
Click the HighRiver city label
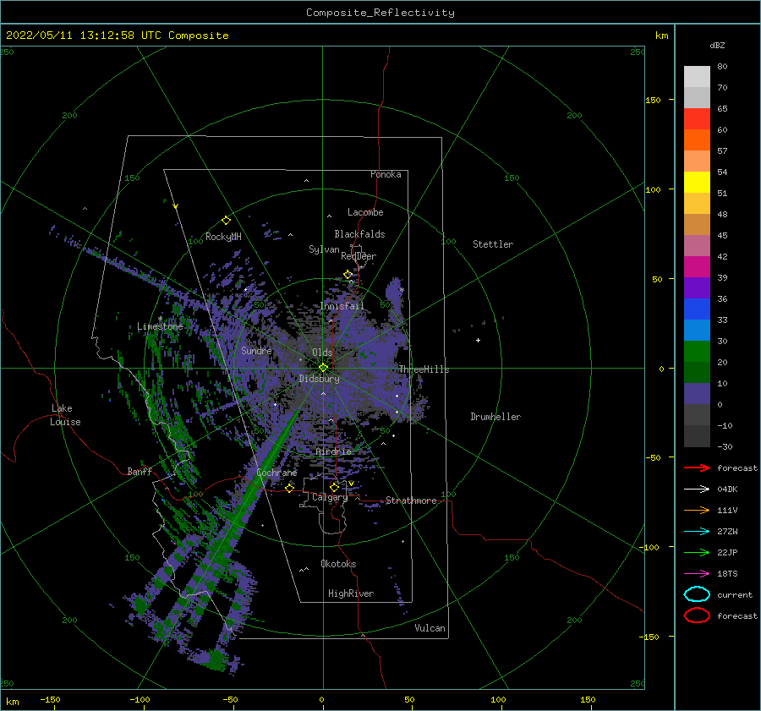click(351, 593)
